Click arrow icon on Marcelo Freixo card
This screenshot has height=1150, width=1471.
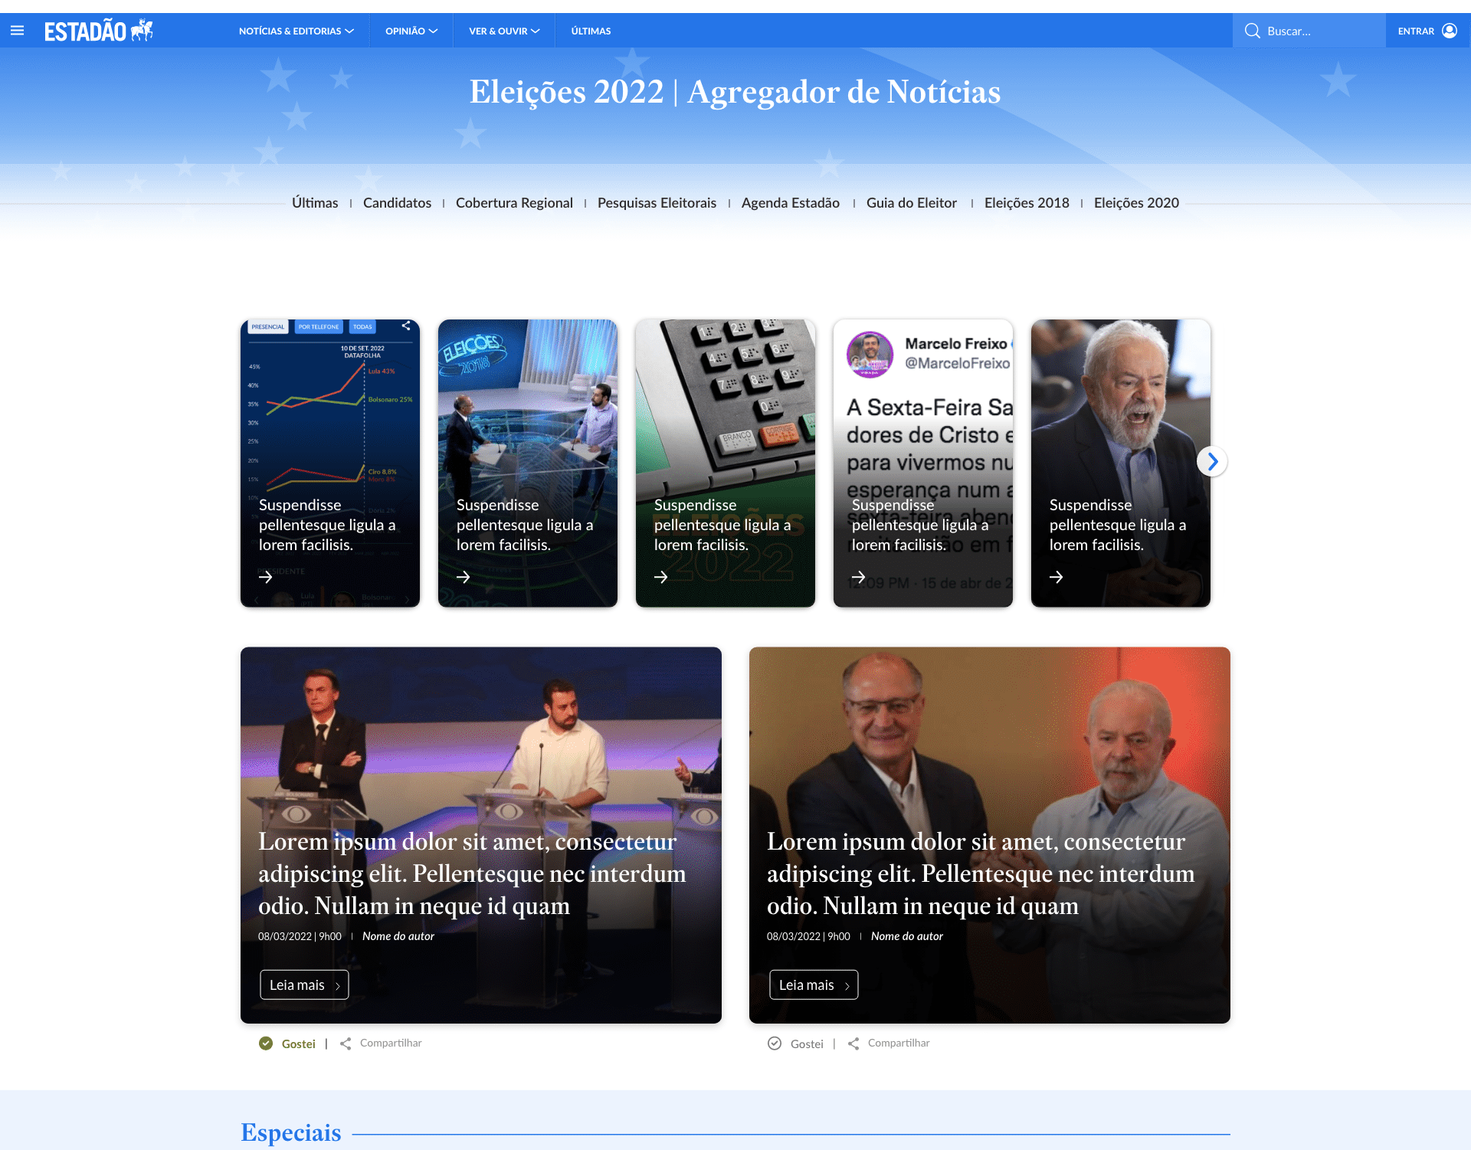pyautogui.click(x=859, y=577)
